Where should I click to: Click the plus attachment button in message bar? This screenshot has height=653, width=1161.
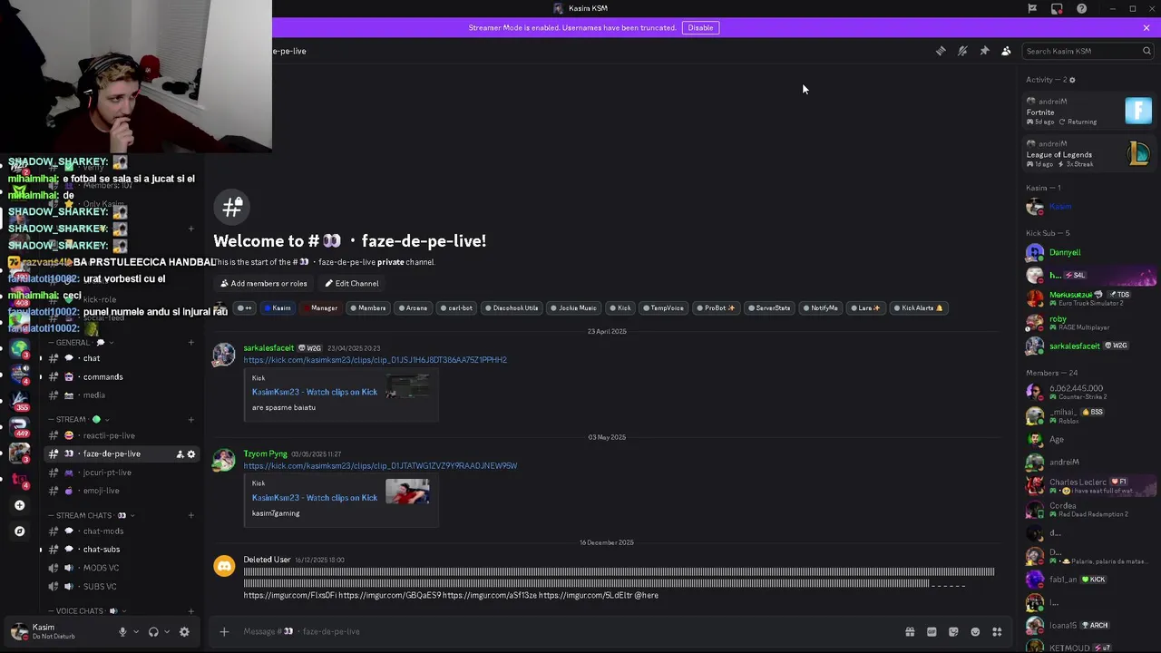coord(224,631)
